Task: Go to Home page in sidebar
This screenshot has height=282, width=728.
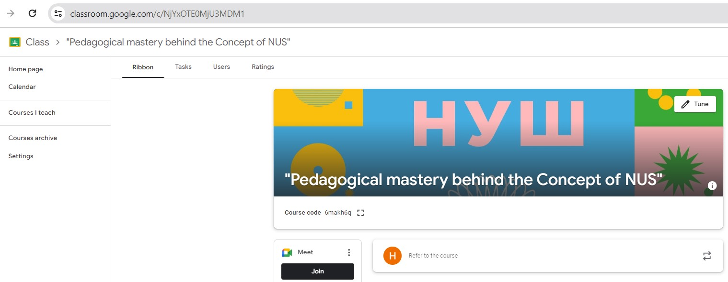Action: (x=26, y=69)
